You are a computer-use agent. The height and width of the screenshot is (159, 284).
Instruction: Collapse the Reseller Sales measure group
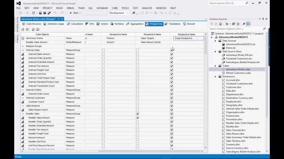tap(23, 114)
